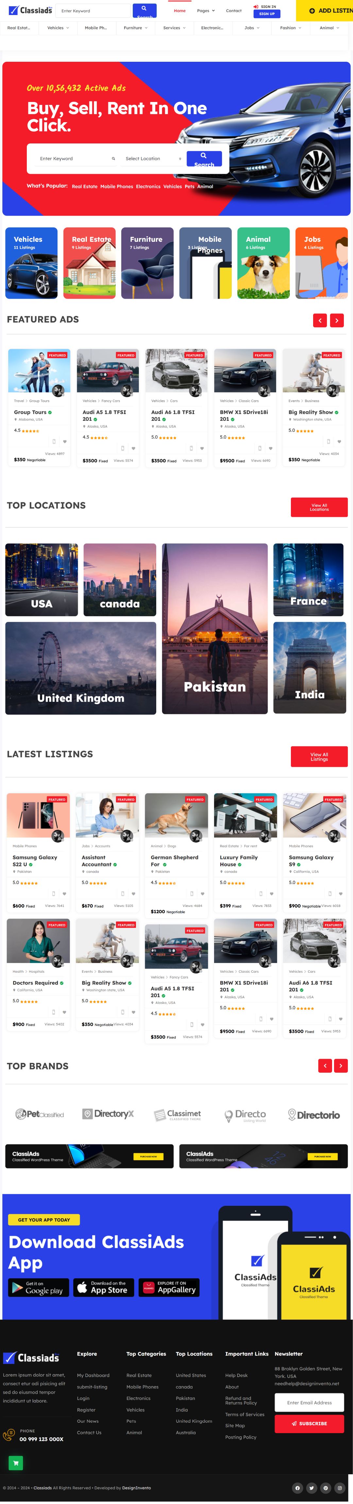The image size is (353, 1504).
Task: Toggle favorite heart on Big Reality Show featured ad
Action: point(339,441)
